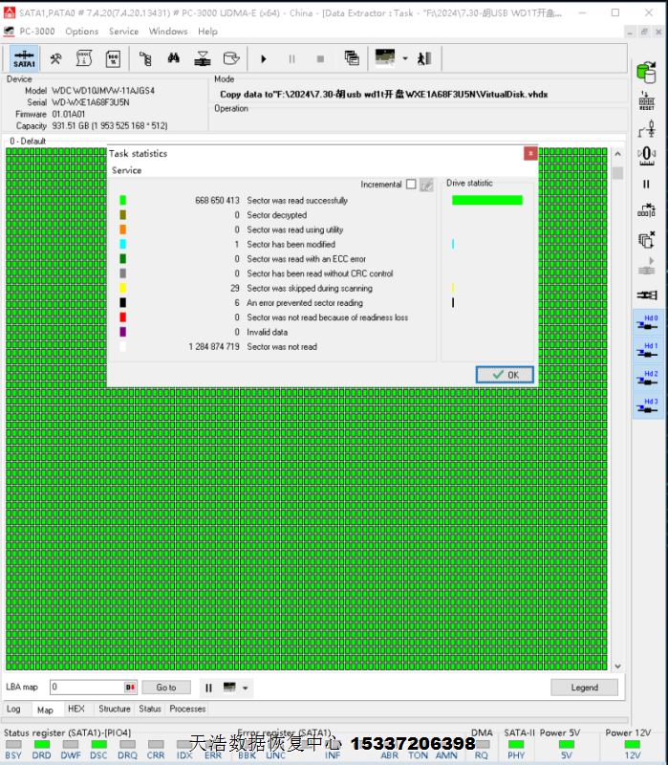Expand map display dropdown next to pause button
Image resolution: width=668 pixels, height=765 pixels.
[x=246, y=688]
